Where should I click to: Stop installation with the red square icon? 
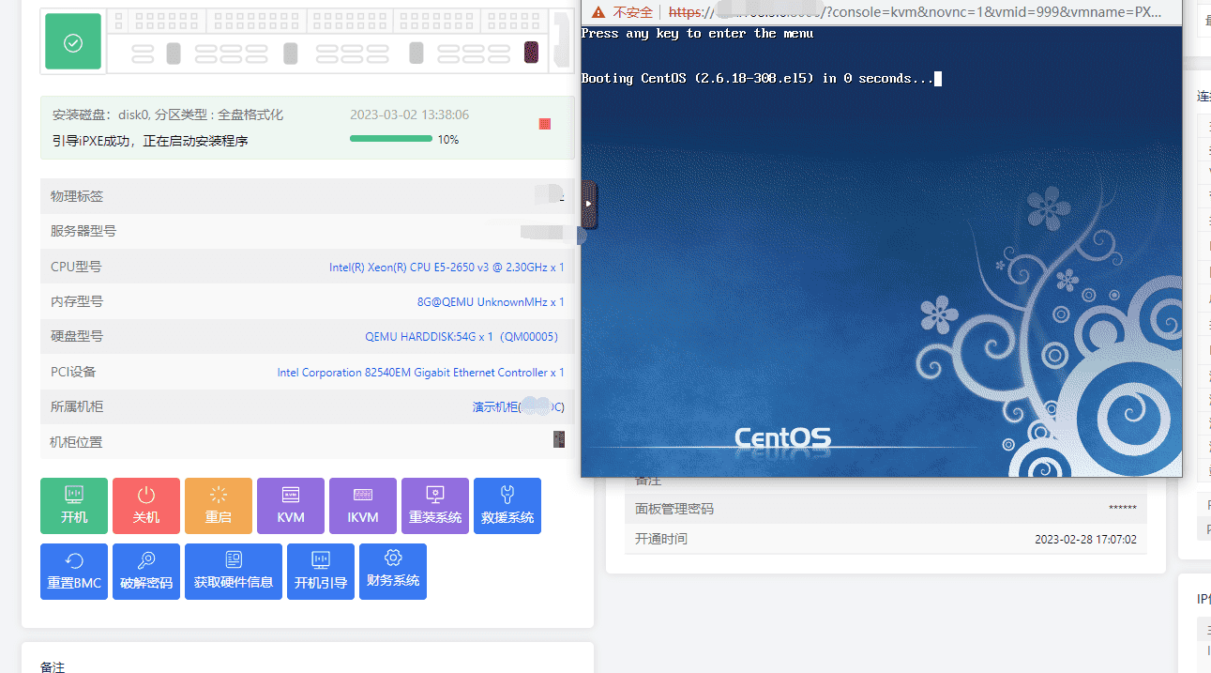tap(545, 124)
